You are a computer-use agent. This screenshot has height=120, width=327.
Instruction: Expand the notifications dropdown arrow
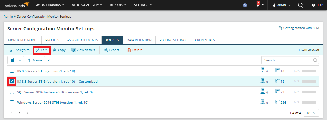coord(263,5)
